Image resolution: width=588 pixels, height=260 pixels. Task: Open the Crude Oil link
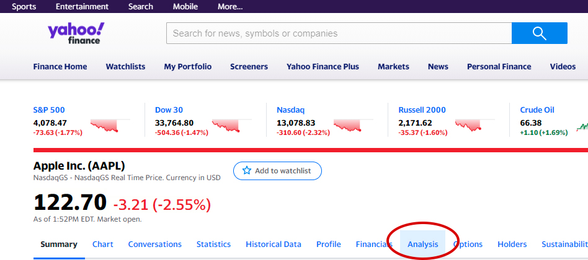pos(537,110)
